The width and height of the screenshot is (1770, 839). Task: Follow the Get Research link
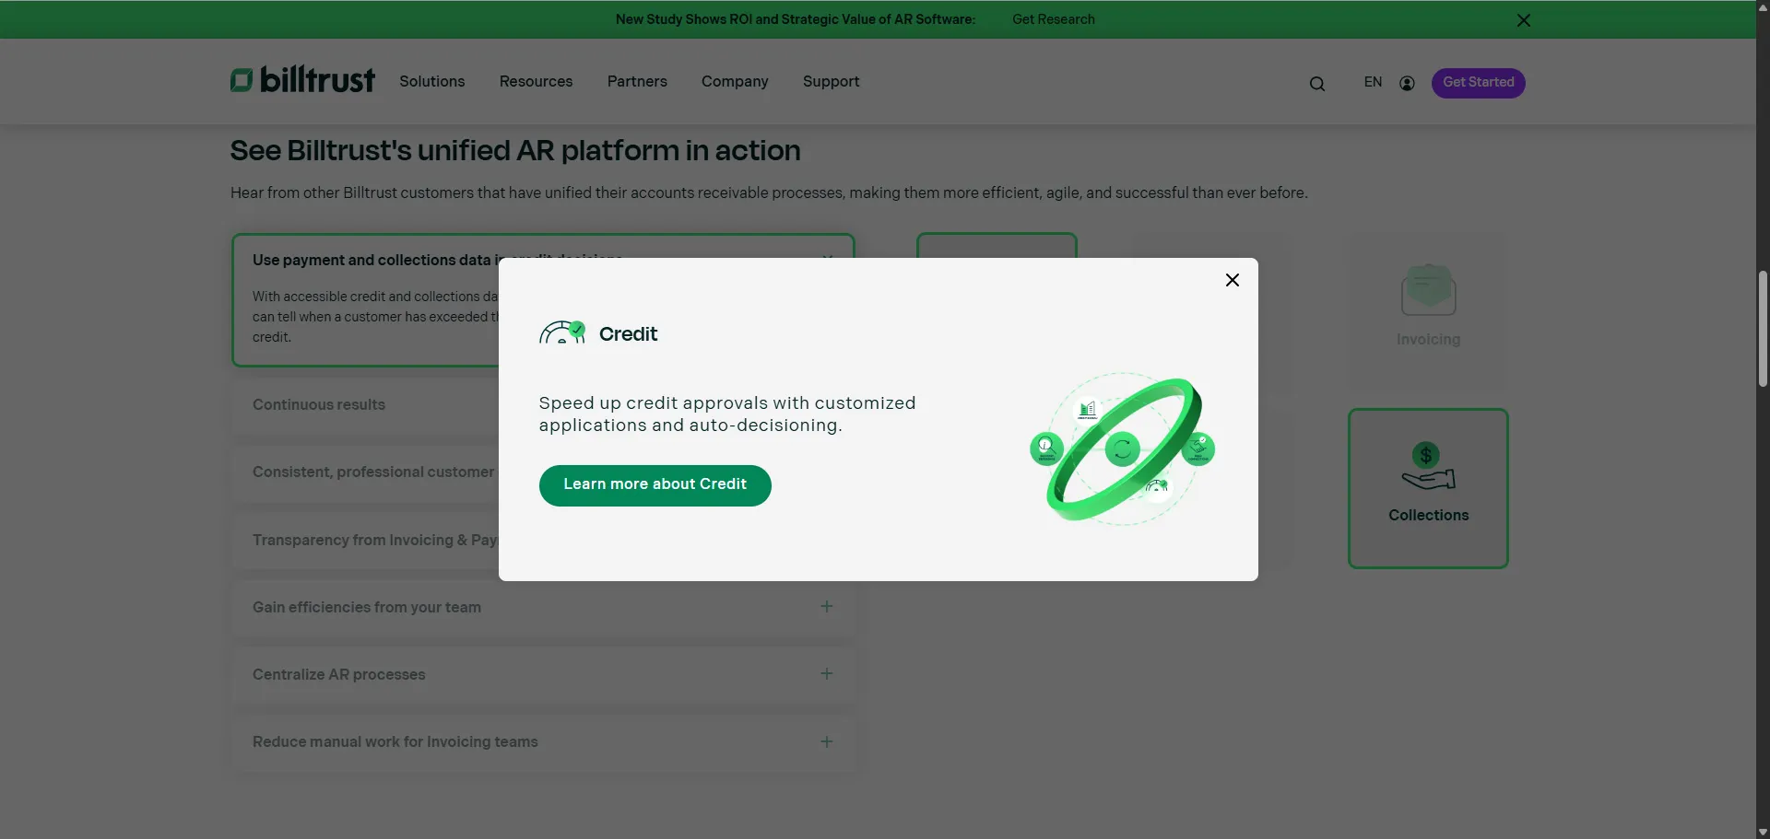(x=1053, y=19)
